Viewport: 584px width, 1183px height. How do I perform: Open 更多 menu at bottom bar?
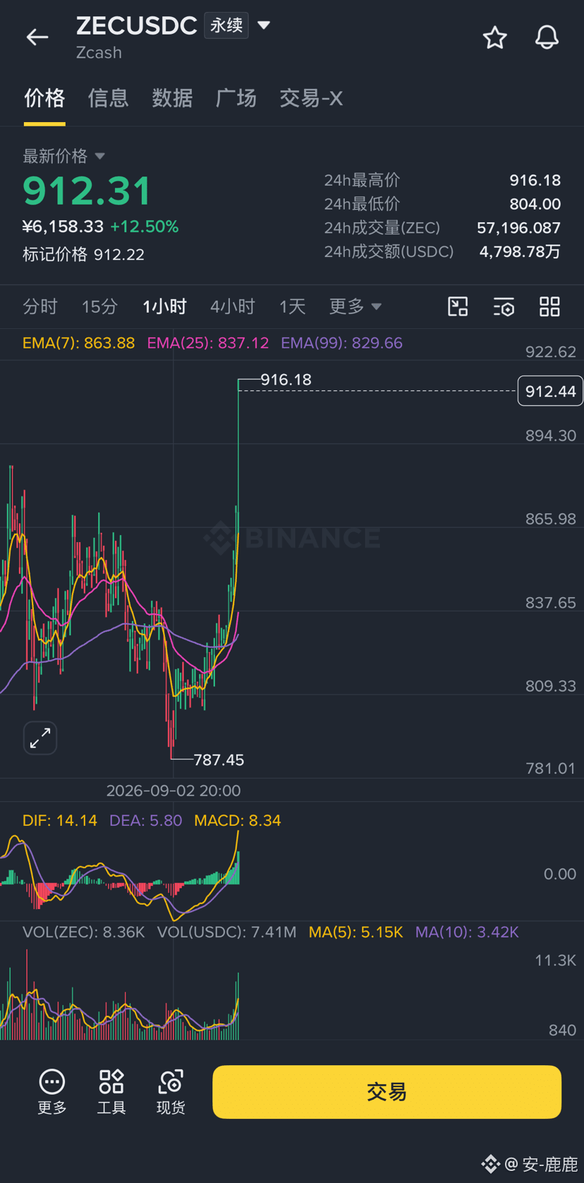52,1091
